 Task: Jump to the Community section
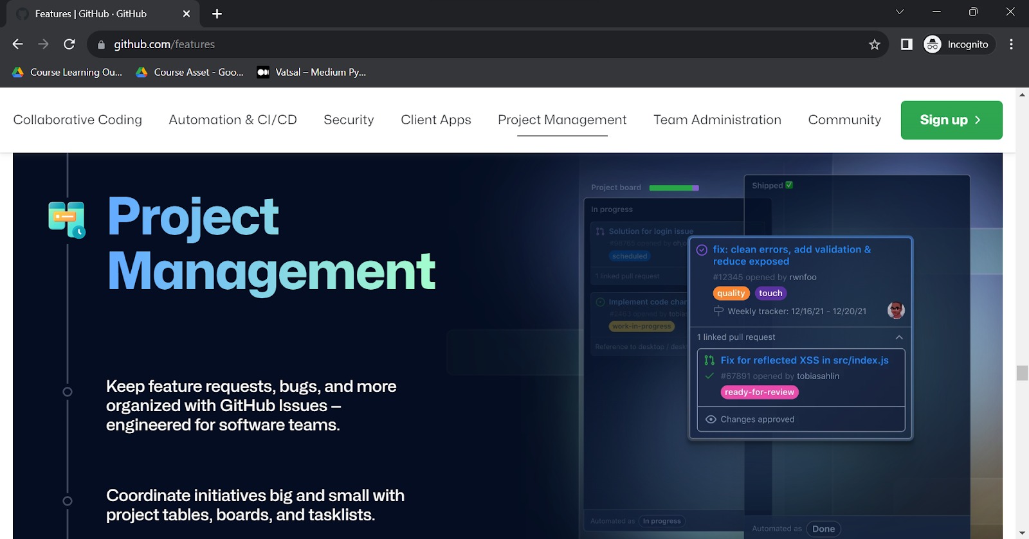coord(844,119)
